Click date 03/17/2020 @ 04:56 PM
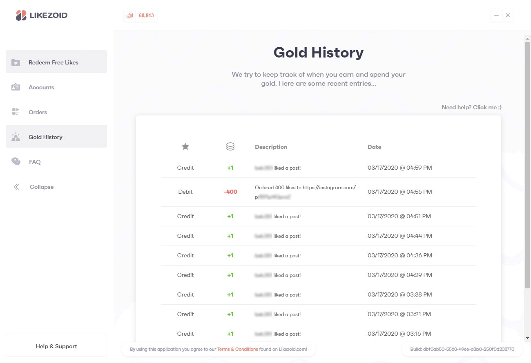The width and height of the screenshot is (531, 363). 399,192
